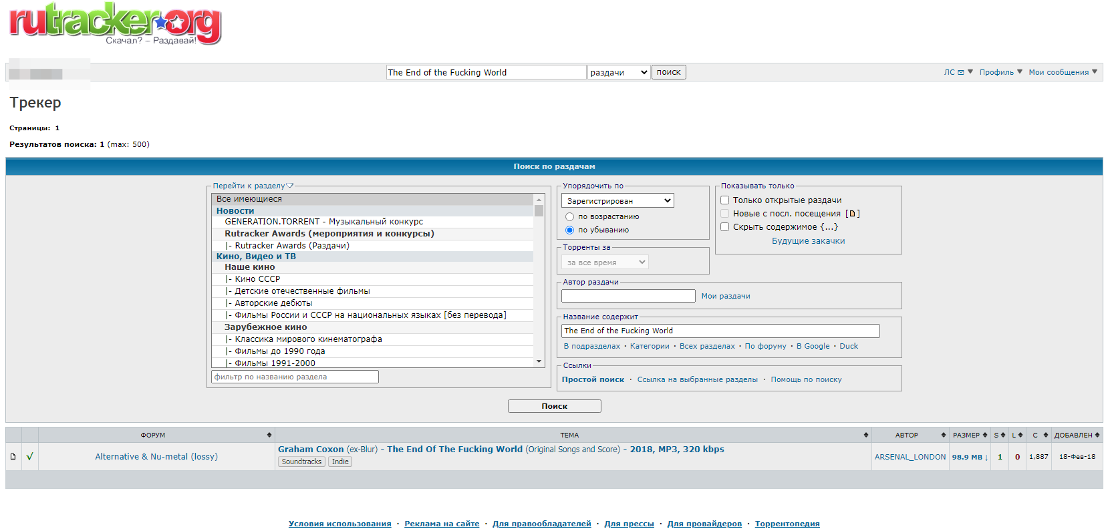
Task: Search in Всех разделах link
Action: tap(707, 346)
